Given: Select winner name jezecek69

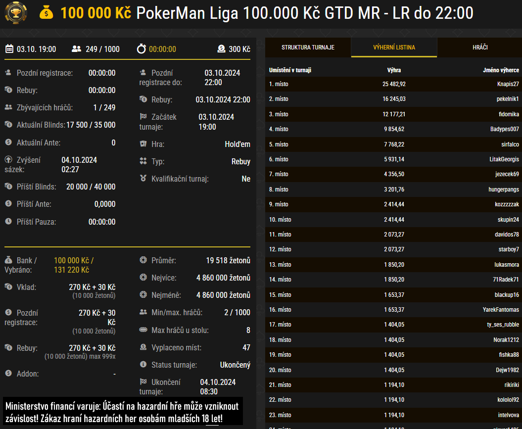Looking at the screenshot, I should 507,174.
